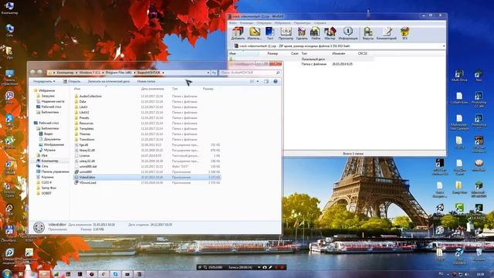Click the Explorer search field
Viewport: 494px width, 278px height.
[249, 73]
